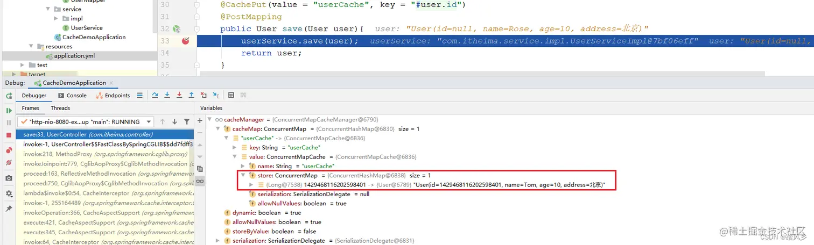
Task: Expand the impl folder in project tree
Action: (57, 18)
